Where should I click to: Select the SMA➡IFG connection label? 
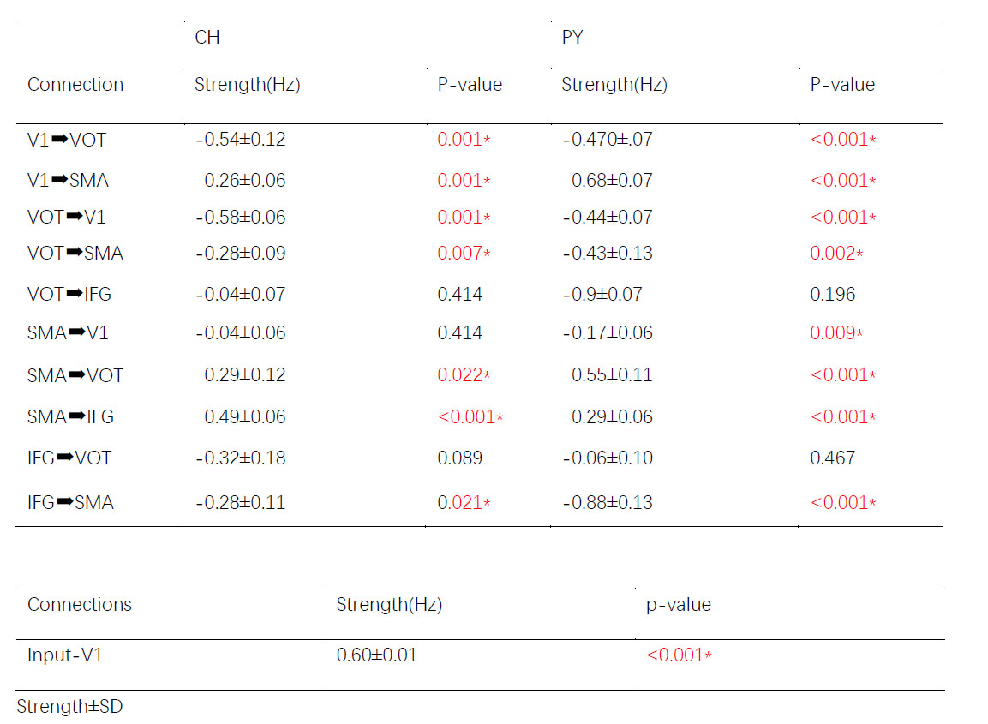click(x=70, y=417)
